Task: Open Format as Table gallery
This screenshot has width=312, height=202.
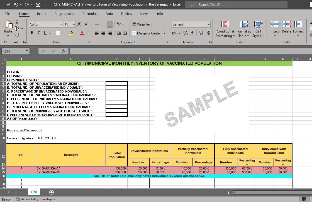Action: point(243,29)
